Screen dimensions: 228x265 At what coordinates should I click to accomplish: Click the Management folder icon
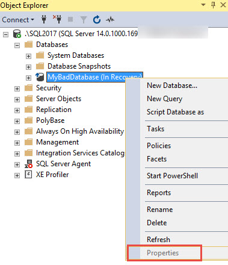click(28, 142)
